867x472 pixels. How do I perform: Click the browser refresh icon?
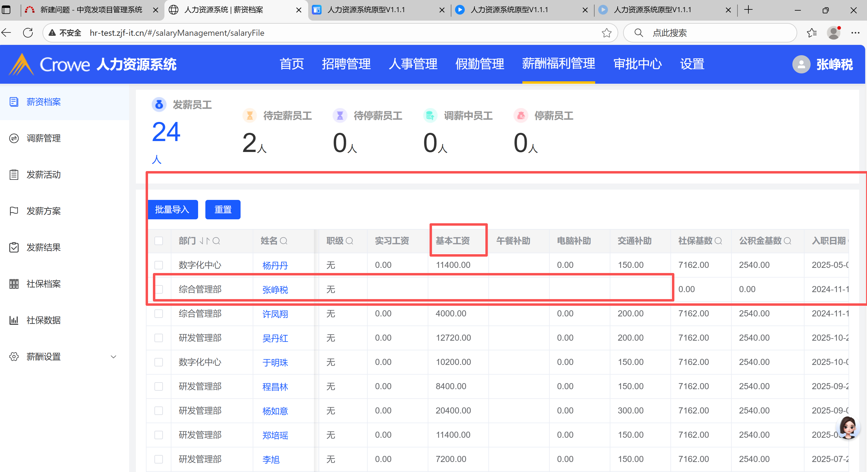[28, 33]
